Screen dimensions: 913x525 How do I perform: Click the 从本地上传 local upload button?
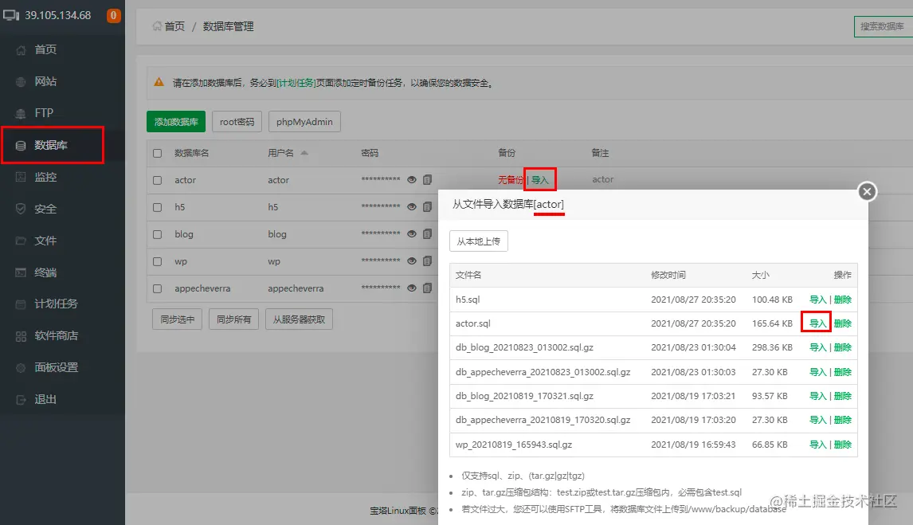pyautogui.click(x=479, y=241)
